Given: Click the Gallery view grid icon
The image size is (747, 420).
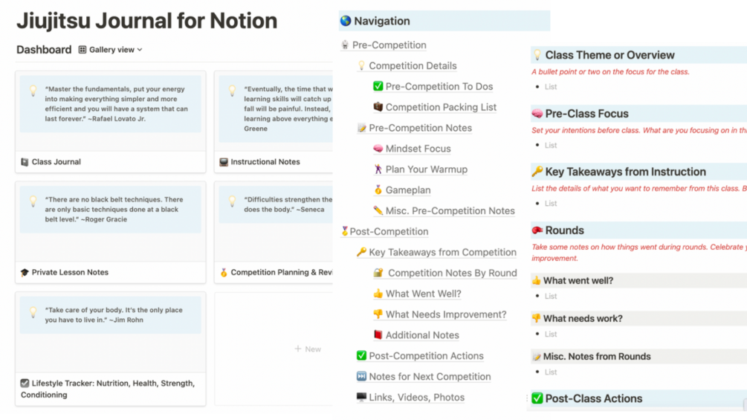Looking at the screenshot, I should click(x=83, y=50).
